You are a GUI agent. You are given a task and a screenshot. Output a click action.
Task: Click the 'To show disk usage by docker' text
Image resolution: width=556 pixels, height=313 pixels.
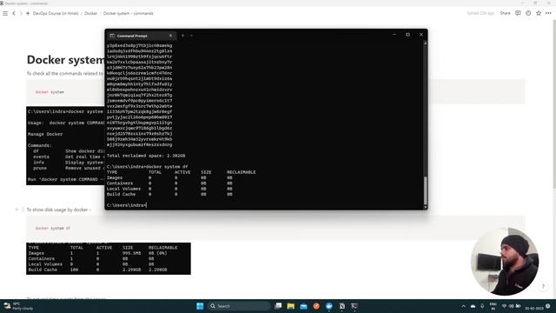(x=58, y=210)
